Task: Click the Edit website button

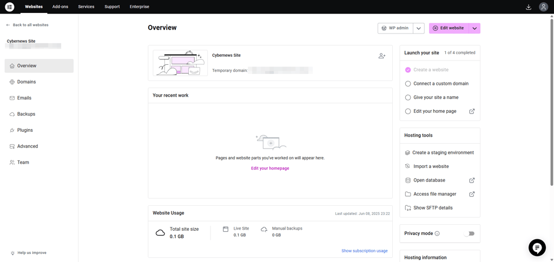Action: [449, 29]
